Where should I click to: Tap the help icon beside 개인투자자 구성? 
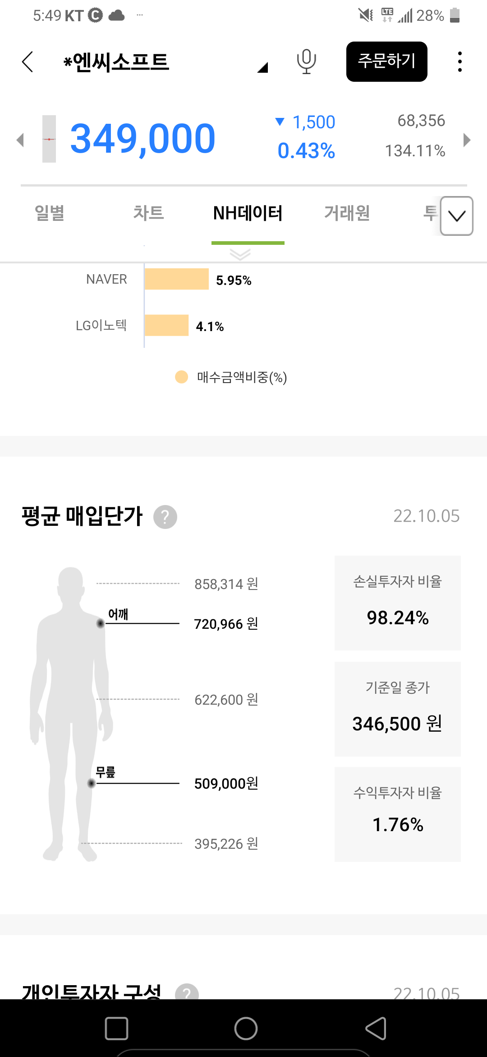pyautogui.click(x=187, y=993)
